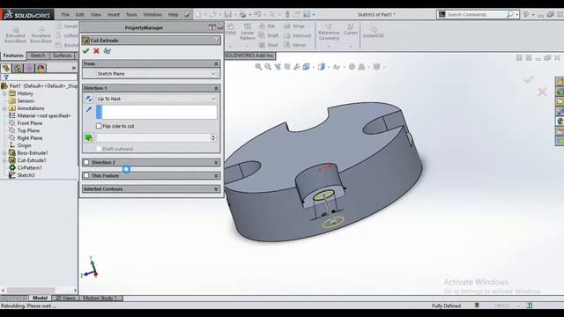Expand the Thin Feature section chevron
Image resolution: width=564 pixels, height=317 pixels.
tap(216, 176)
